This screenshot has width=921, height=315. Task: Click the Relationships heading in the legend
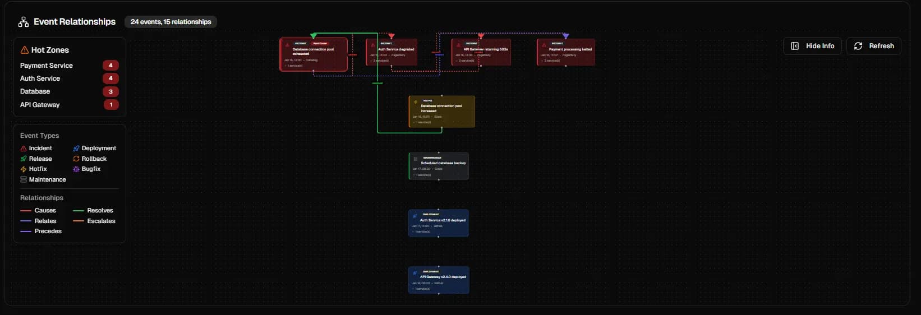pyautogui.click(x=42, y=198)
